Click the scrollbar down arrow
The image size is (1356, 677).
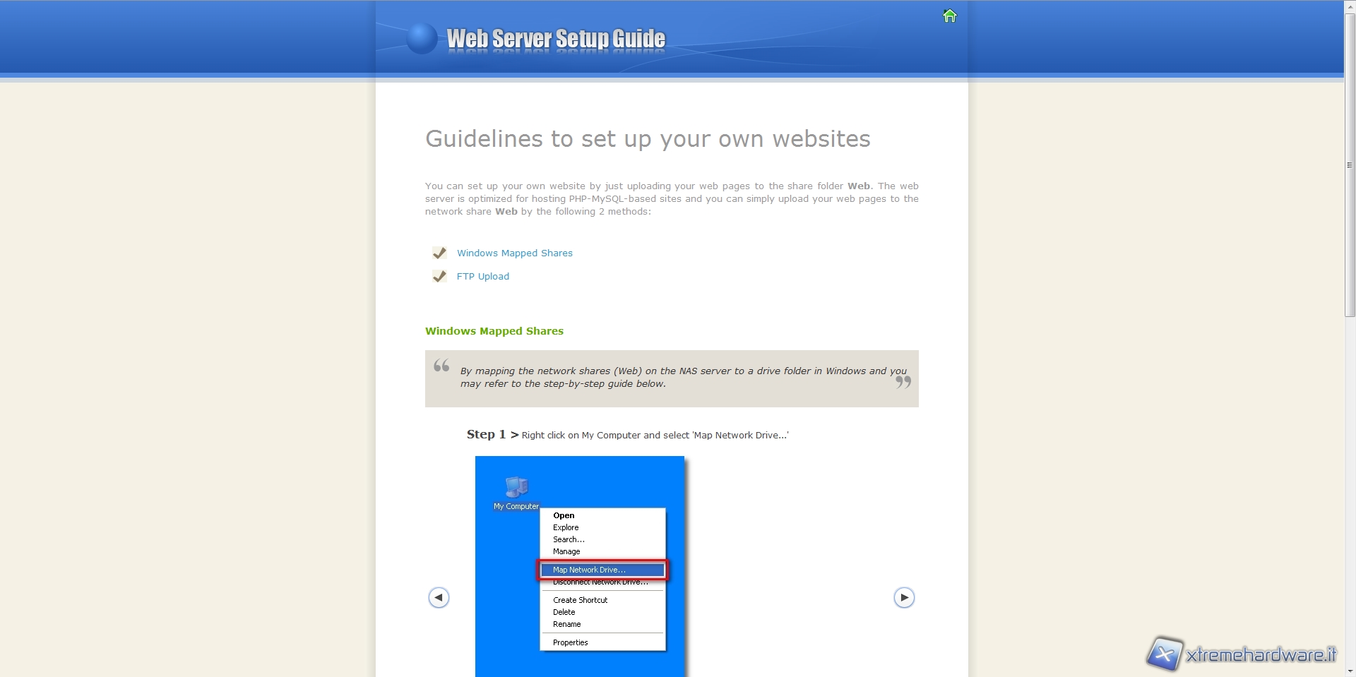coord(1350,671)
